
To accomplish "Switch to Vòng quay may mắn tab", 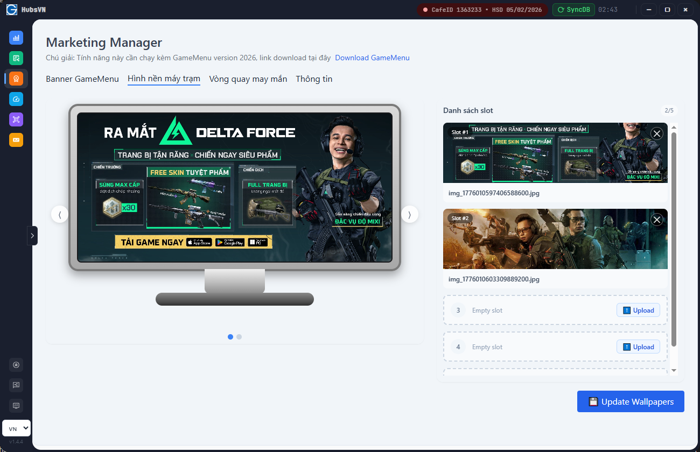I will 248,79.
